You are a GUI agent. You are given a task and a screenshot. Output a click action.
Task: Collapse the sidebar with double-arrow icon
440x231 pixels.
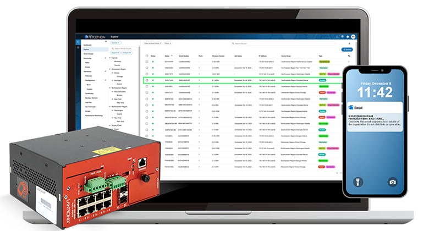point(106,41)
